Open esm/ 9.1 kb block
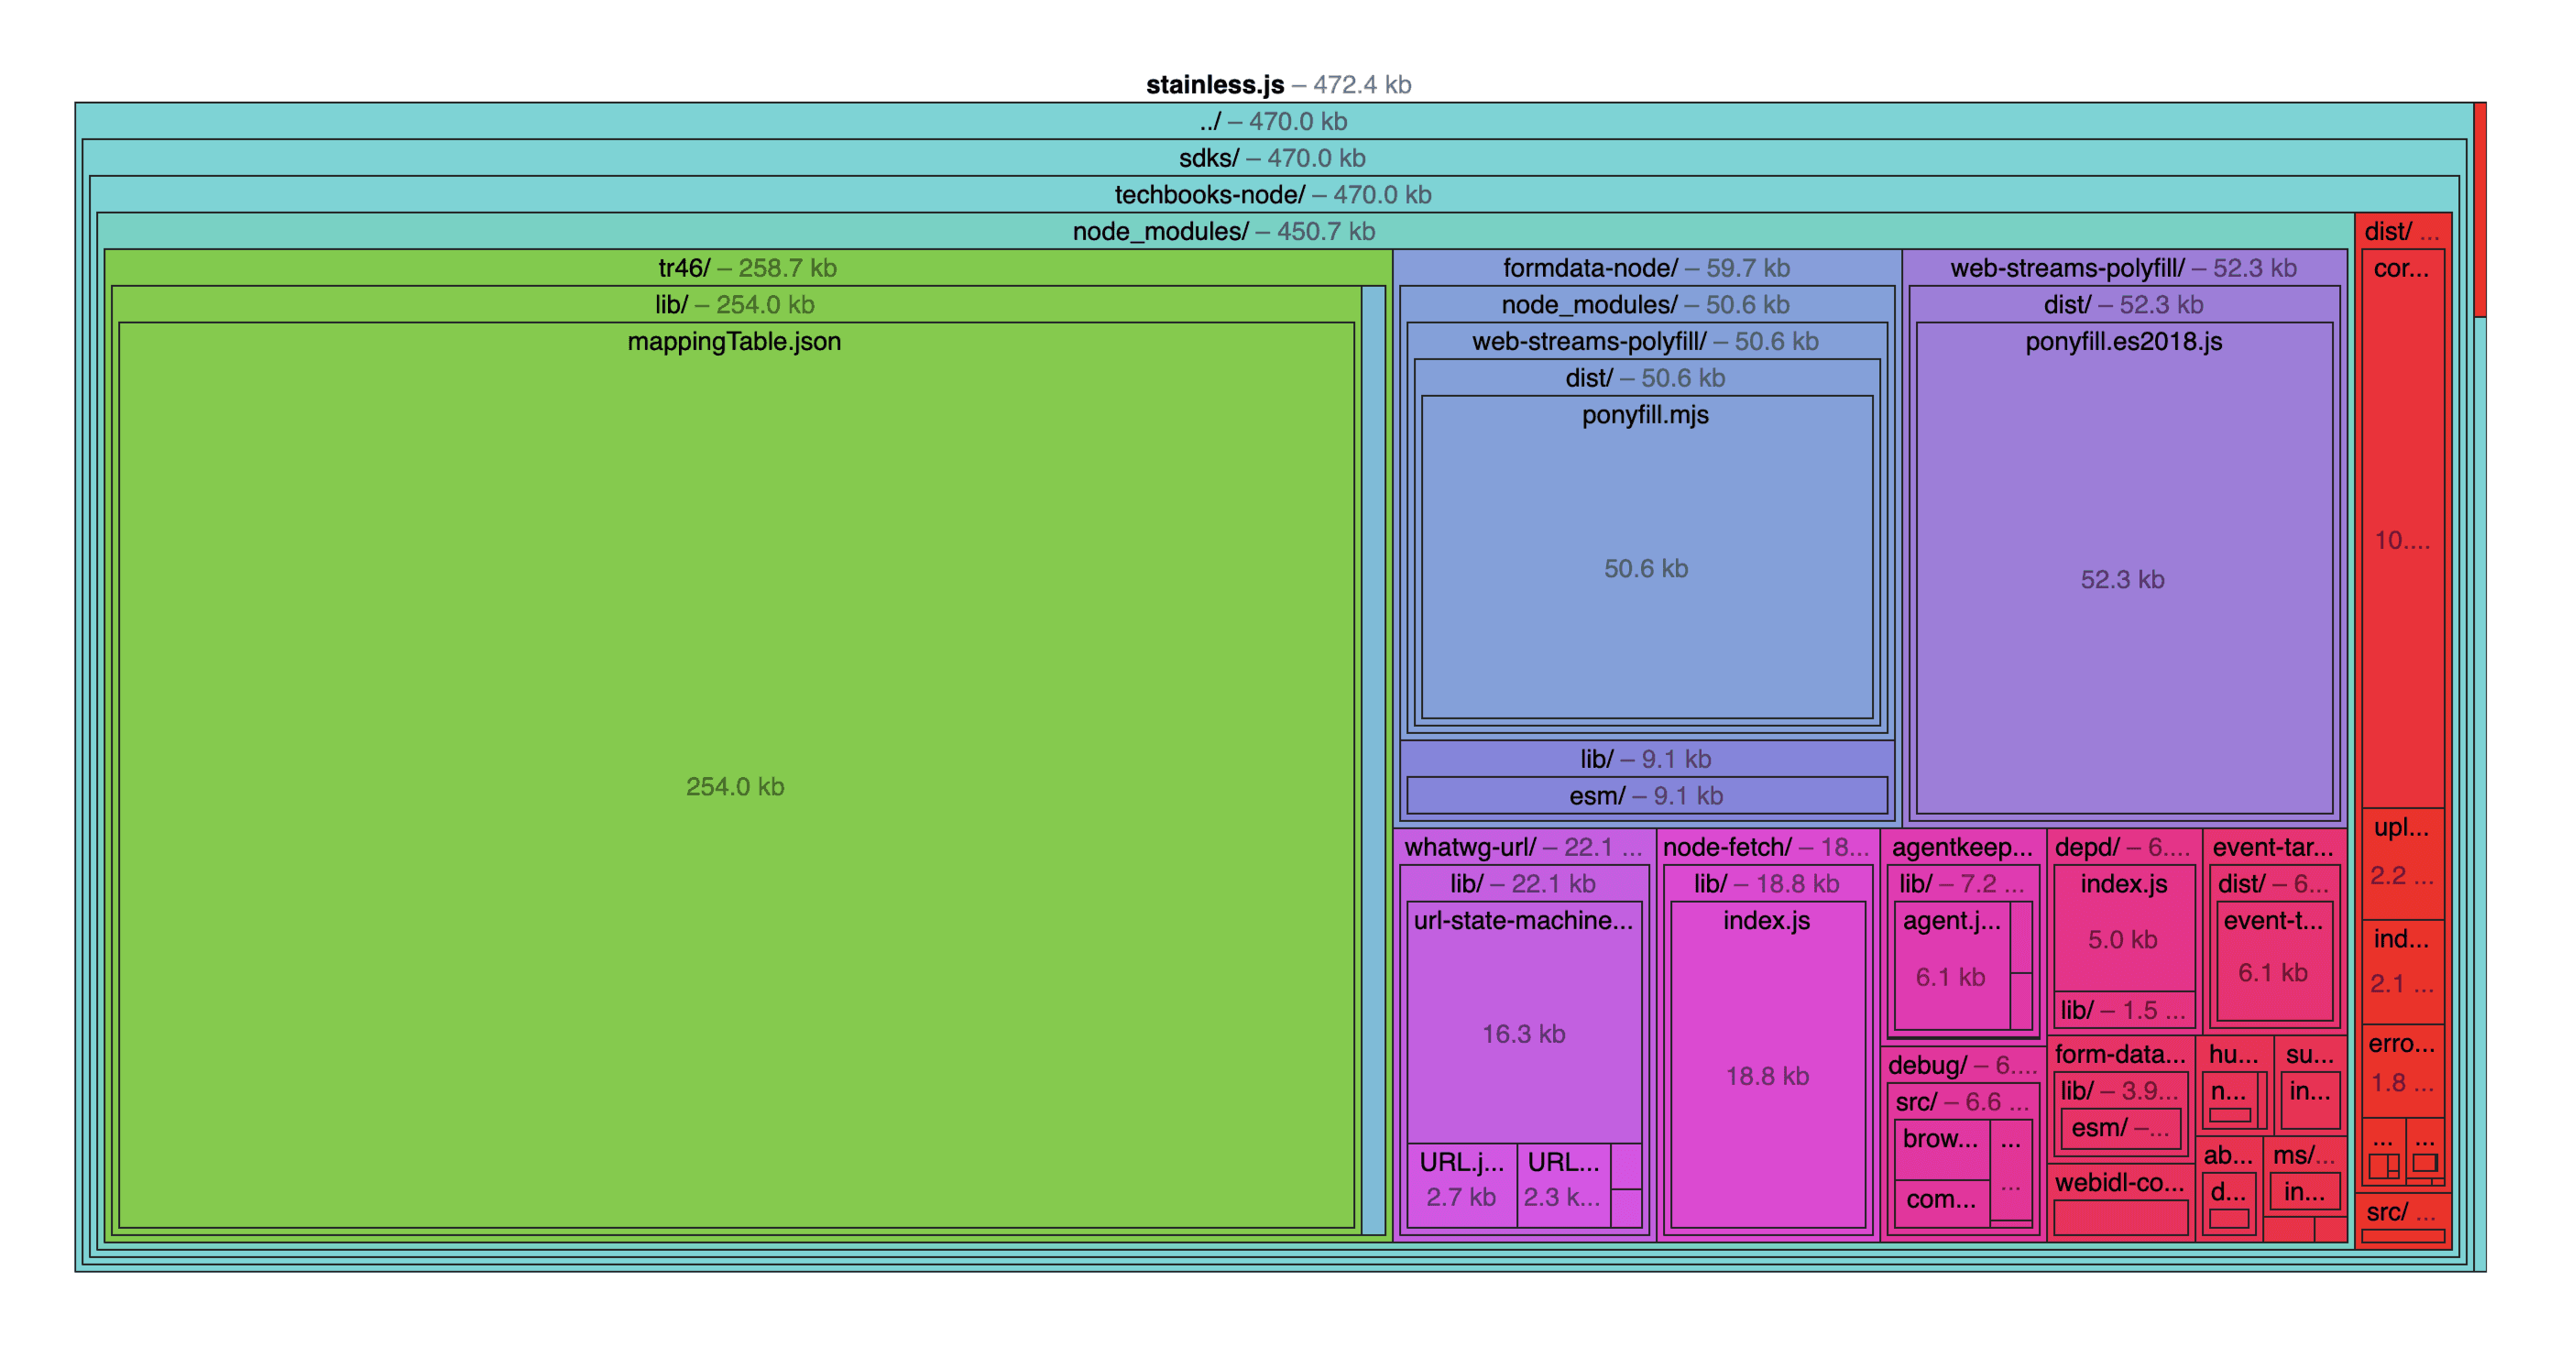 tap(1647, 796)
